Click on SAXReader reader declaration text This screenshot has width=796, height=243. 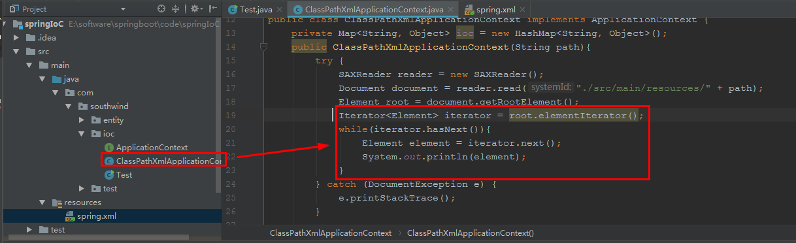click(x=441, y=74)
